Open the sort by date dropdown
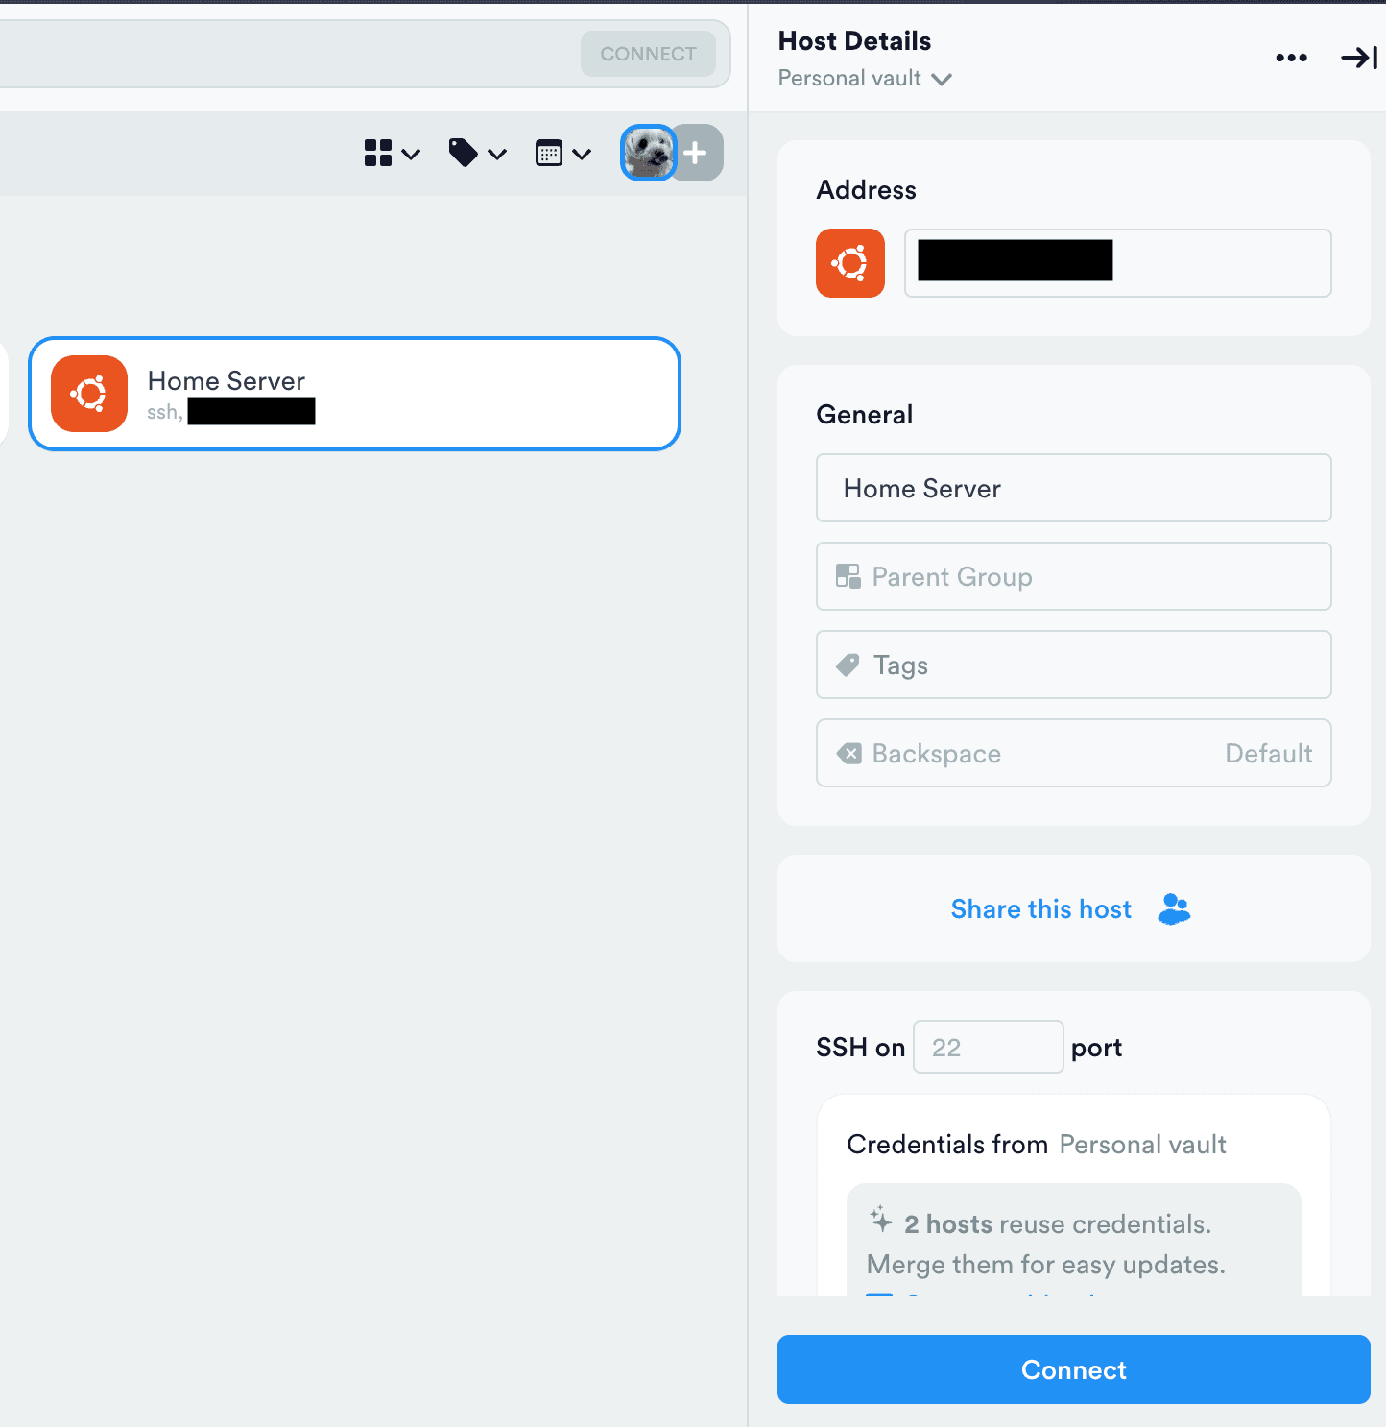The image size is (1386, 1427). 562,154
